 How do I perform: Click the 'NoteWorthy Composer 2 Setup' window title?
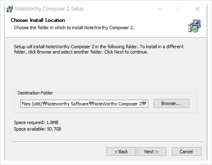point(49,9)
